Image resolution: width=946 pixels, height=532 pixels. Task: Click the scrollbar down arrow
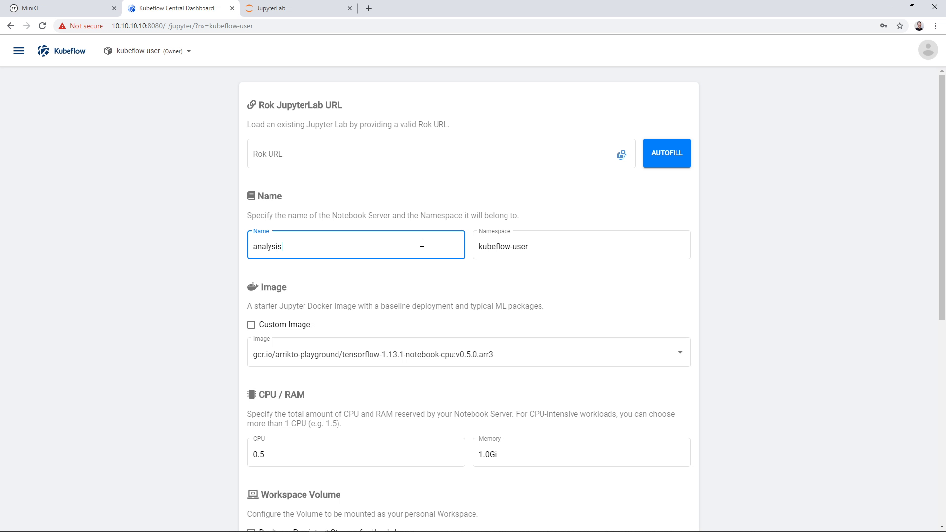point(942,527)
